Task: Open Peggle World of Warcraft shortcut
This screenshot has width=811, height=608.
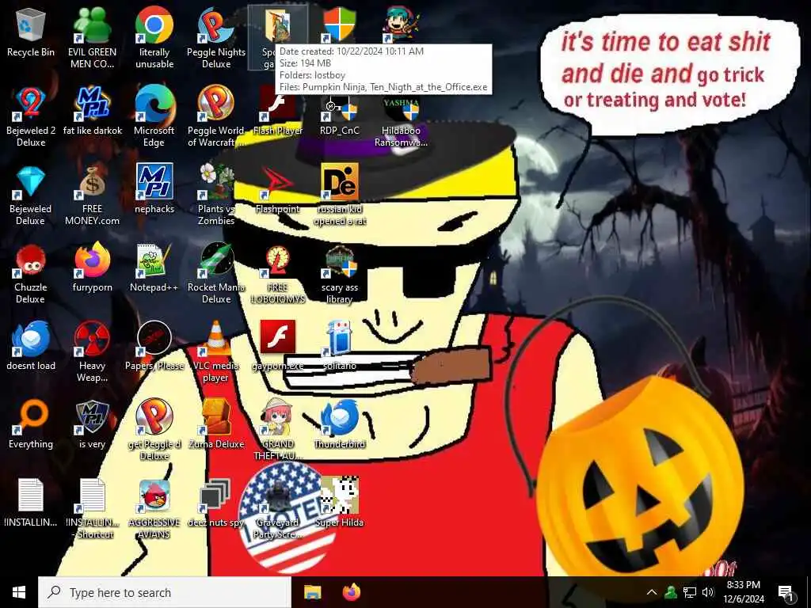Action: coord(216,116)
